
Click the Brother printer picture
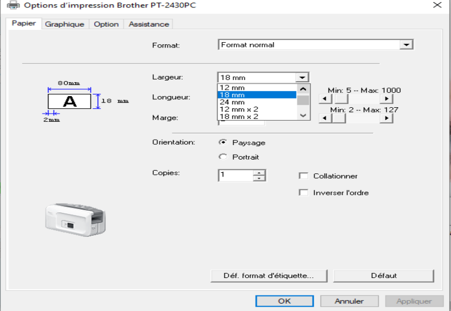click(x=76, y=220)
